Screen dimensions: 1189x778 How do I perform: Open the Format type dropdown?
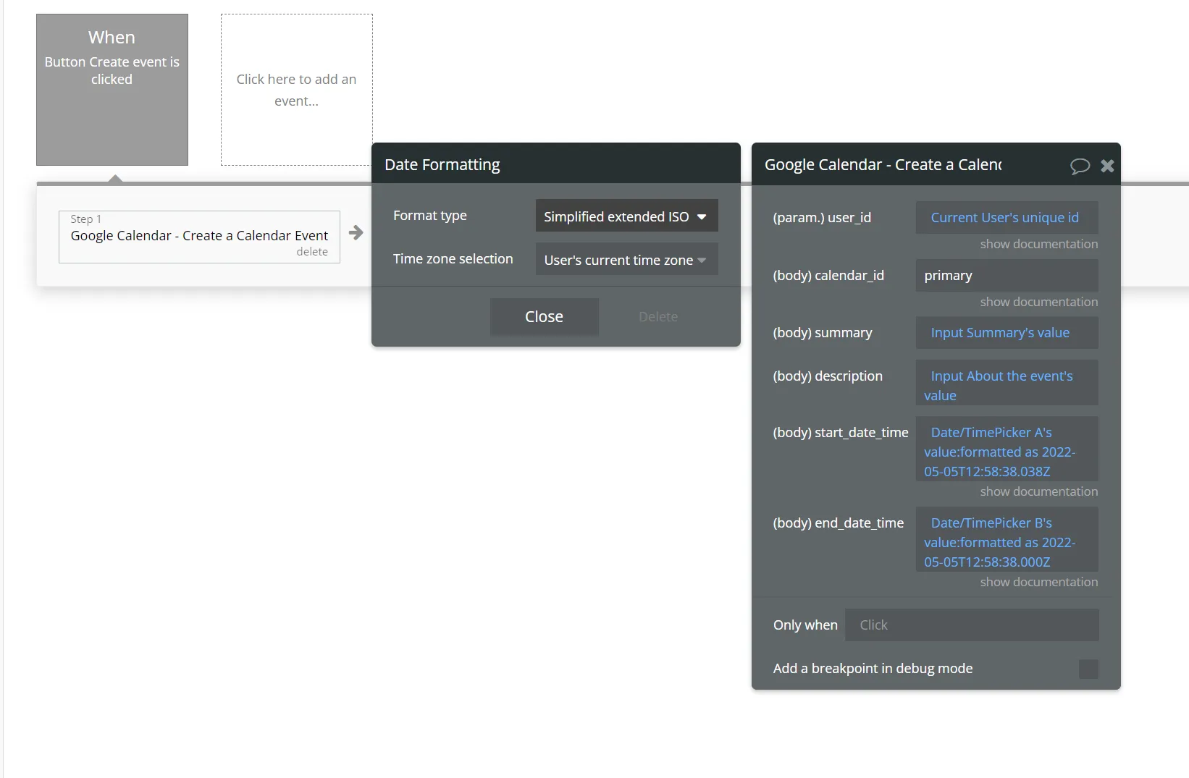coord(626,216)
